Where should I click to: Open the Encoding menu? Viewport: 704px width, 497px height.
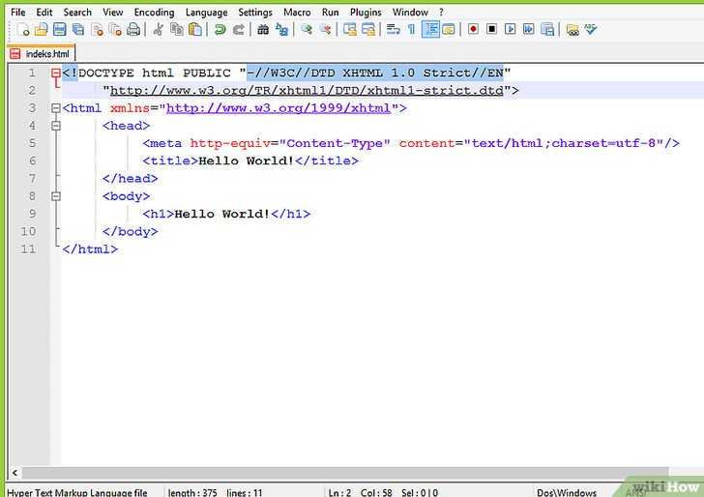154,13
